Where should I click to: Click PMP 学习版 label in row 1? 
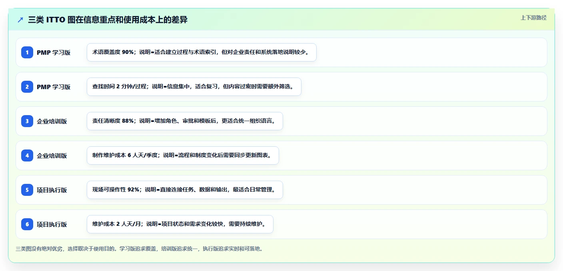(54, 52)
